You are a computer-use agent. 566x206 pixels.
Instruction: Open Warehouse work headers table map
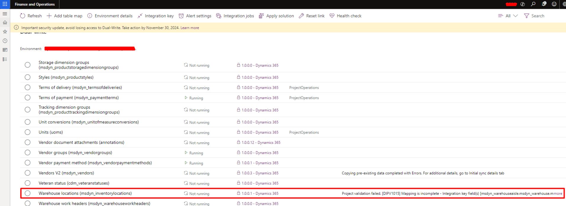click(x=94, y=203)
